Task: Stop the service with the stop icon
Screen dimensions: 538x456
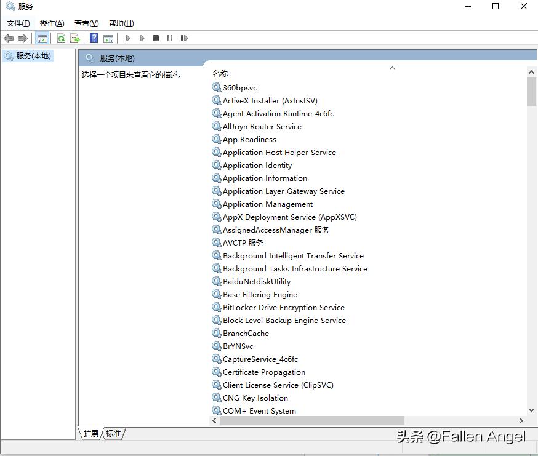Action: point(156,38)
